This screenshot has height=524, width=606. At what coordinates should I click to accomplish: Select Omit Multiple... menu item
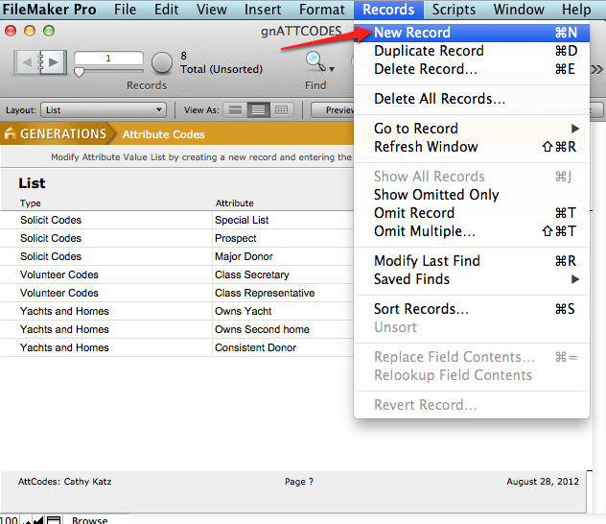[472, 231]
